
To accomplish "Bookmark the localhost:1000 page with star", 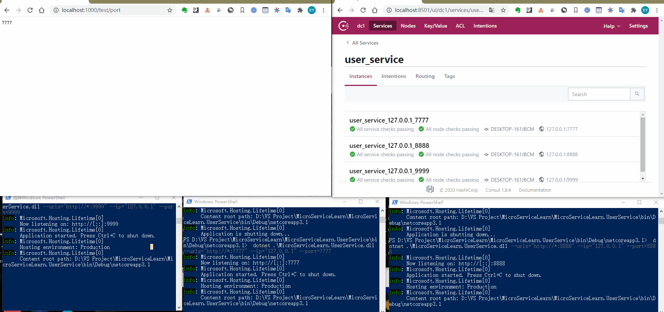I will (170, 10).
